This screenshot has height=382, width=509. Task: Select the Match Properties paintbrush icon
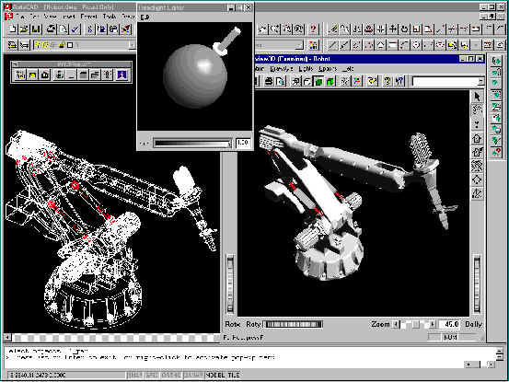[126, 29]
